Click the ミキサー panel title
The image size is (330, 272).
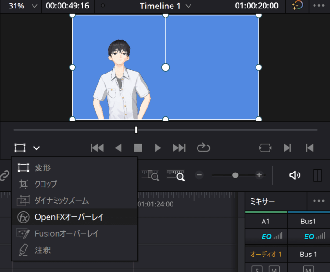pos(263,201)
